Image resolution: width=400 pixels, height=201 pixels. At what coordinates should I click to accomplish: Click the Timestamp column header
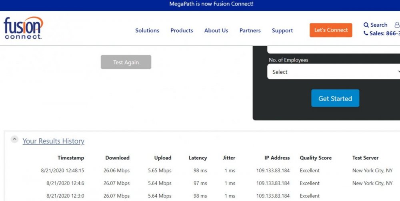(71, 158)
